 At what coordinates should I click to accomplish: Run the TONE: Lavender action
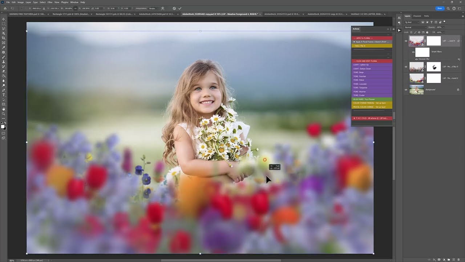click(x=372, y=84)
